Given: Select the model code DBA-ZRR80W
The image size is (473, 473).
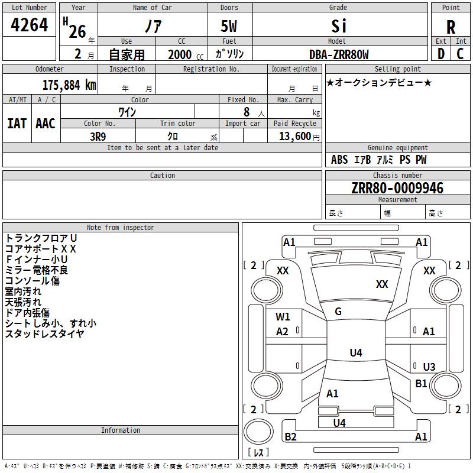Looking at the screenshot, I should tap(339, 54).
